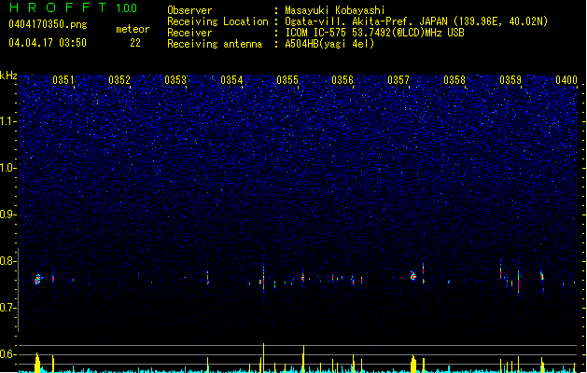Click the 0.6 kHz frequency label
This screenshot has height=373, width=587.
pyautogui.click(x=8, y=354)
